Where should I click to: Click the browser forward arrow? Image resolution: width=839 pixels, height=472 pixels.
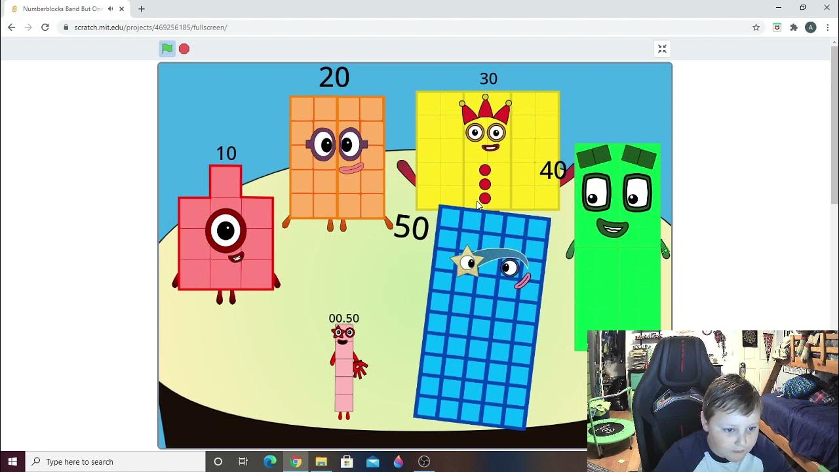coord(28,28)
